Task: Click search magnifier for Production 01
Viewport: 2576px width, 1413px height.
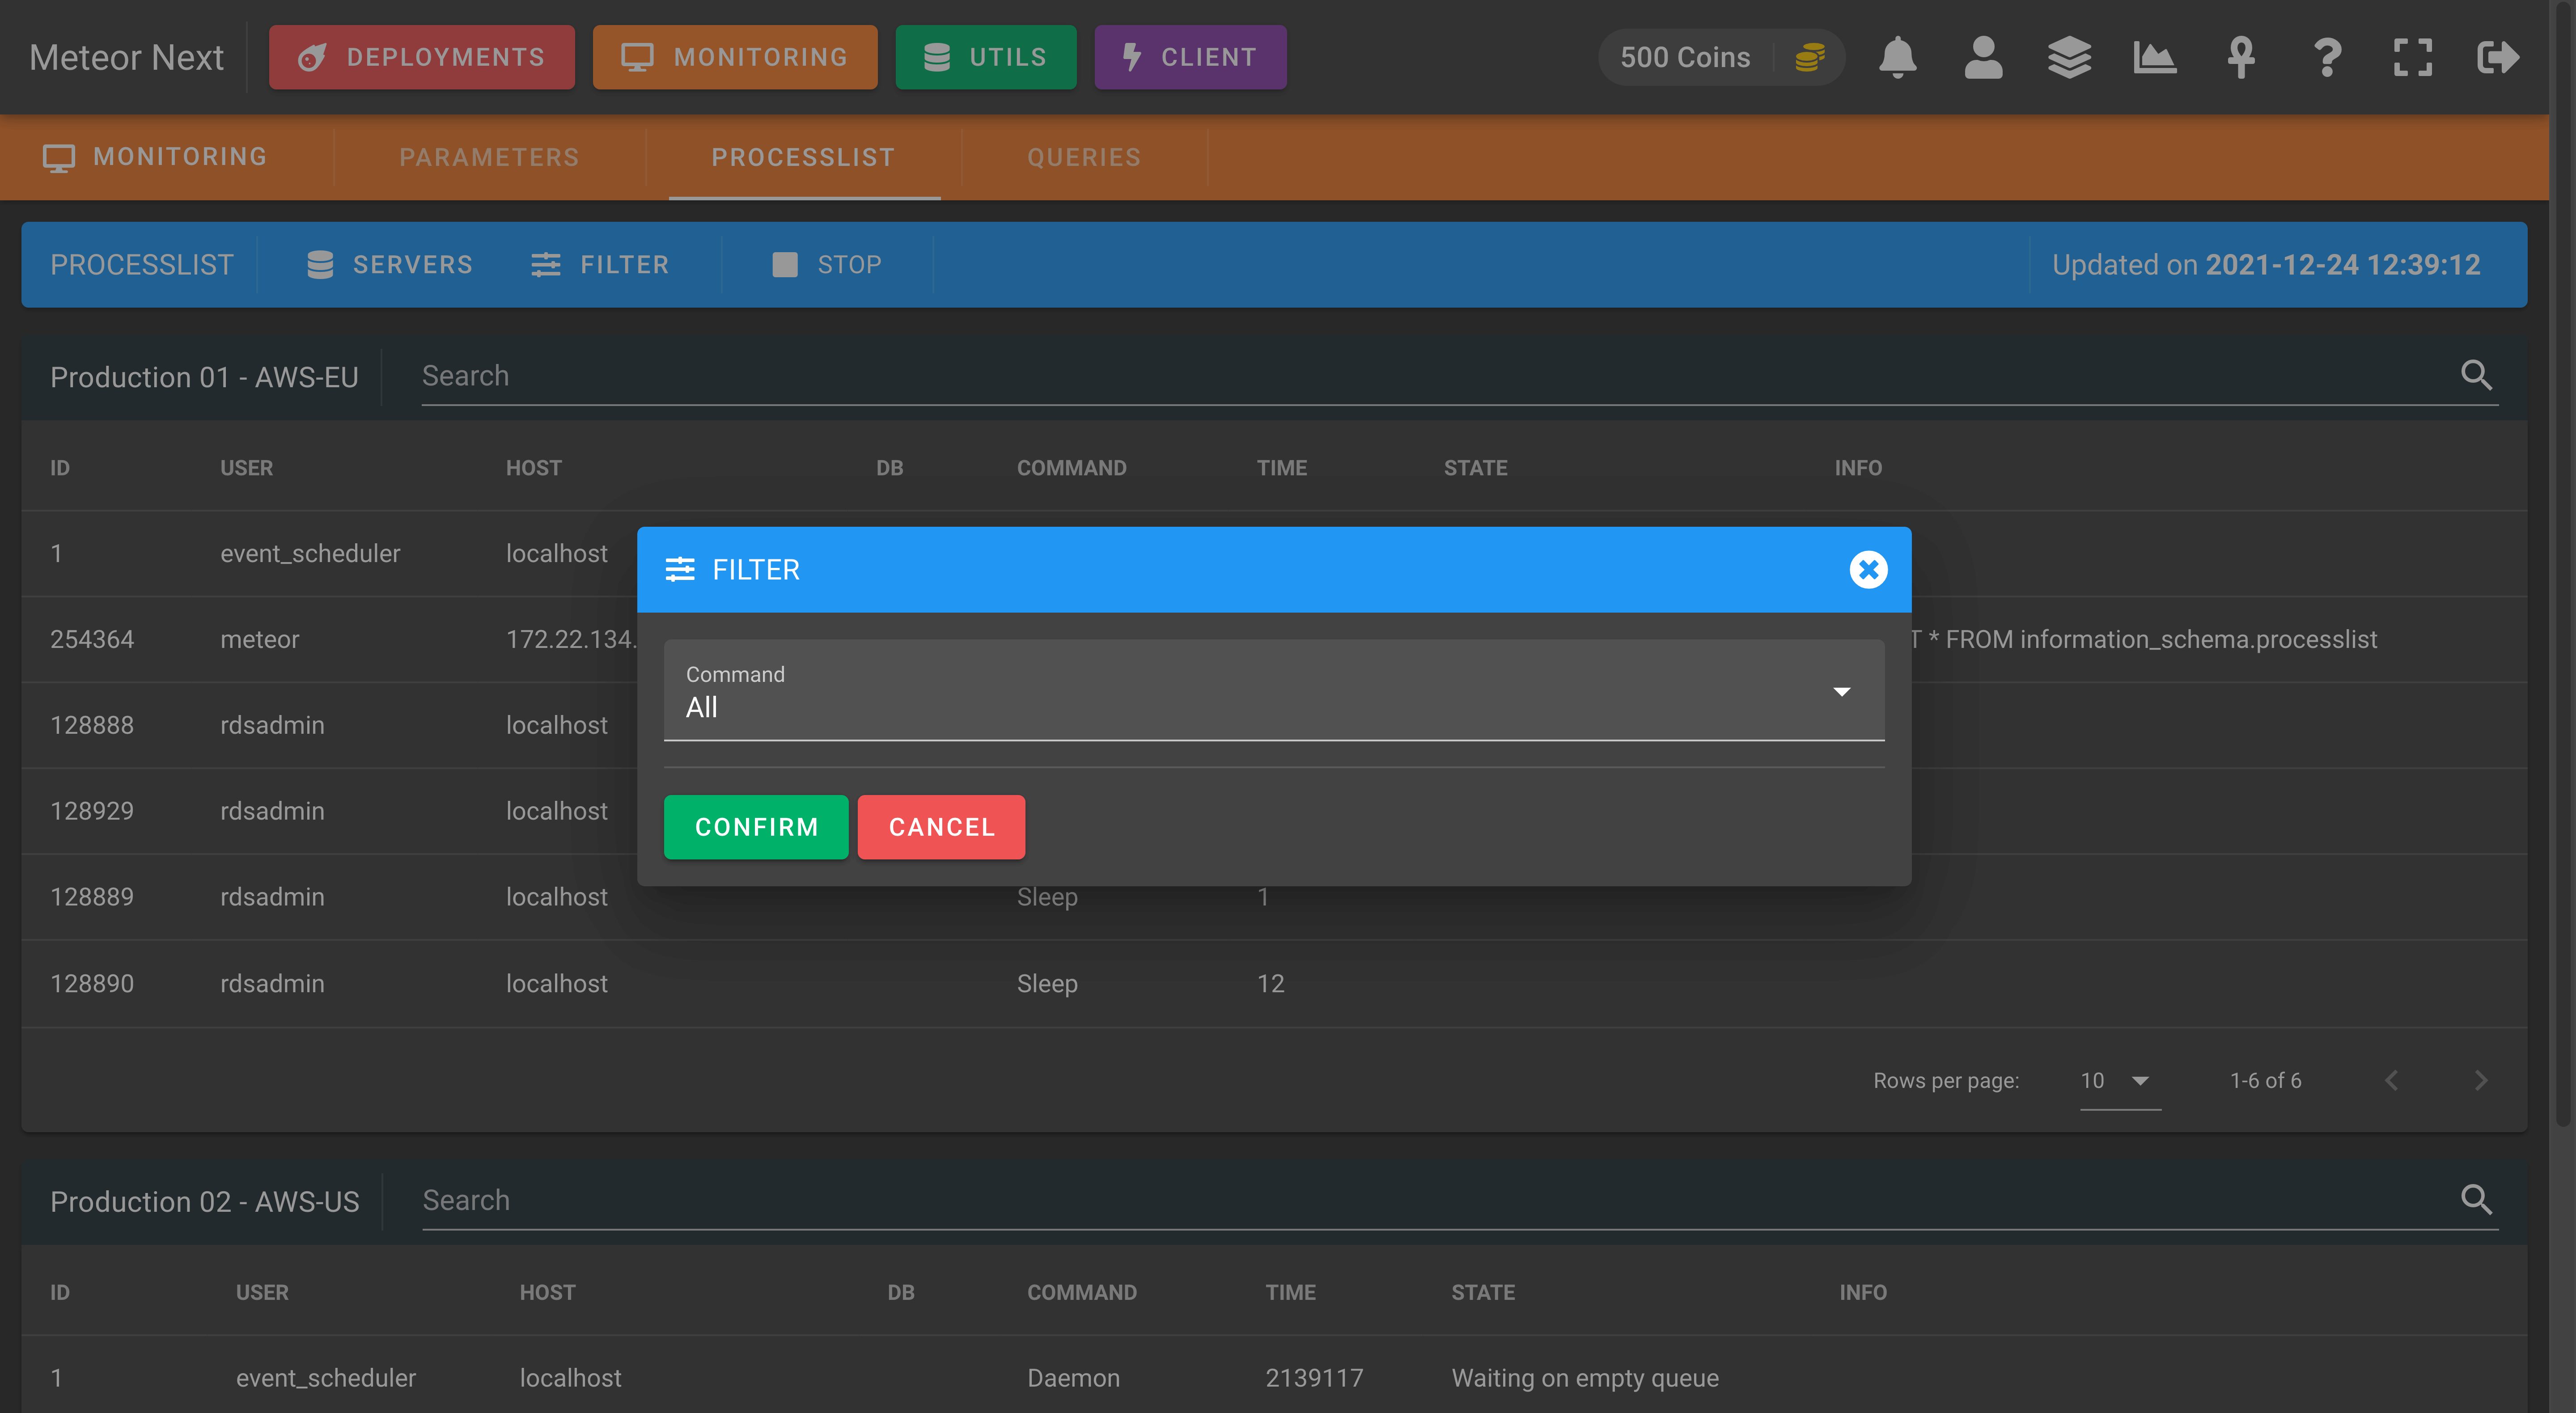Action: click(x=2476, y=375)
